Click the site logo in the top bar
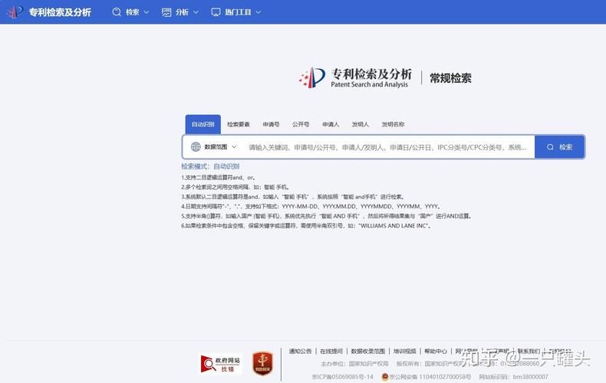The image size is (606, 383). (x=15, y=12)
